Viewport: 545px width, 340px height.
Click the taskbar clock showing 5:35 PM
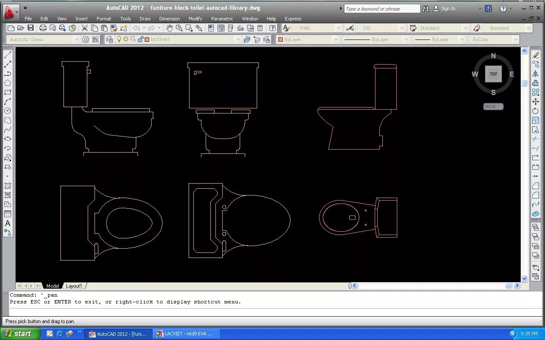click(x=529, y=334)
